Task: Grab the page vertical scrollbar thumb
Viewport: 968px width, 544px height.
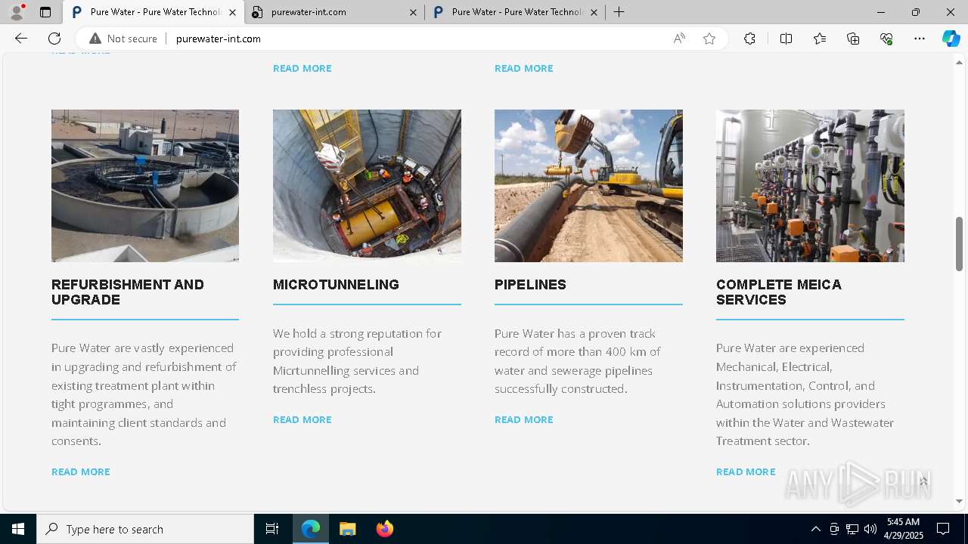Action: coord(959,243)
